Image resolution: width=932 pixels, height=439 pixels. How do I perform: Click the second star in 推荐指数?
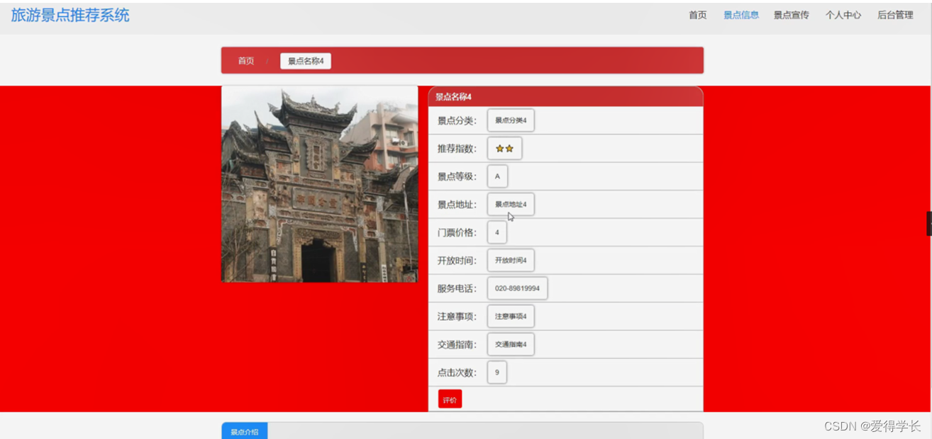tap(509, 149)
